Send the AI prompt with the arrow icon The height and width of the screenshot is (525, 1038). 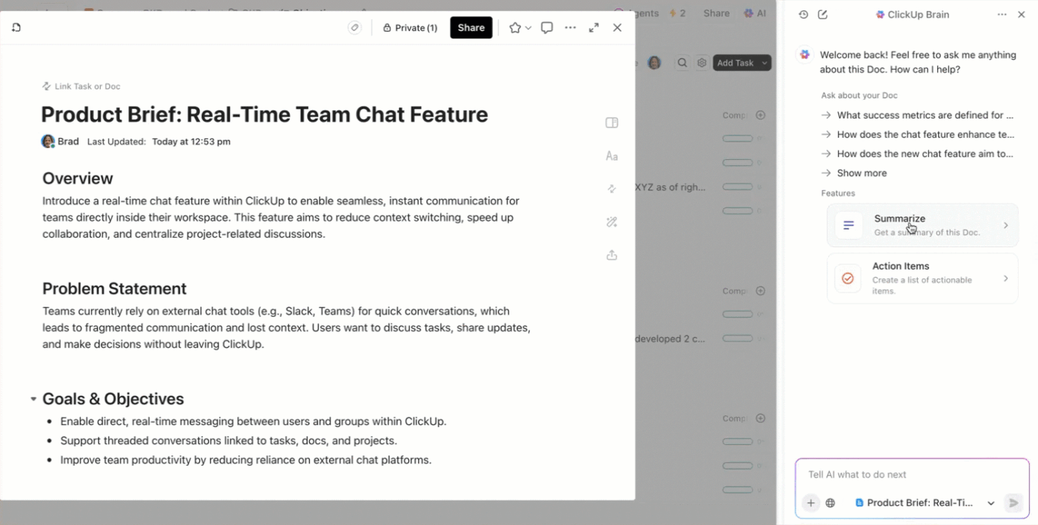click(1013, 503)
